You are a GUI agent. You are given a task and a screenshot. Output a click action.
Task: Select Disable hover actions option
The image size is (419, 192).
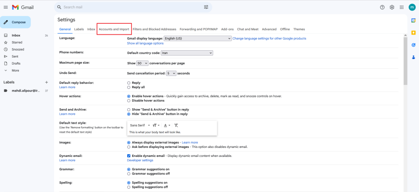coord(129,100)
